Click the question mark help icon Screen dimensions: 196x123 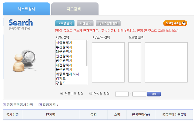[x=184, y=23]
